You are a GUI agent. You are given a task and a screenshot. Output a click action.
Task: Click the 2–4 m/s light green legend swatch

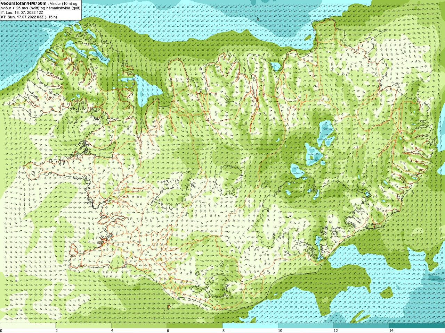83,326
